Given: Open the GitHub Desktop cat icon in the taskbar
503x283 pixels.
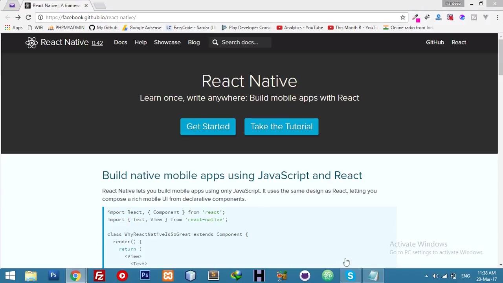Looking at the screenshot, I should click(x=305, y=276).
